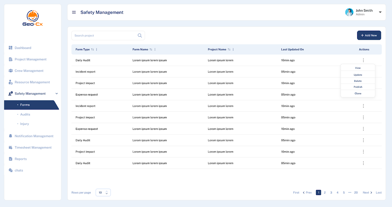
Task: Go to page 5 in pagination
Action: coord(344,192)
